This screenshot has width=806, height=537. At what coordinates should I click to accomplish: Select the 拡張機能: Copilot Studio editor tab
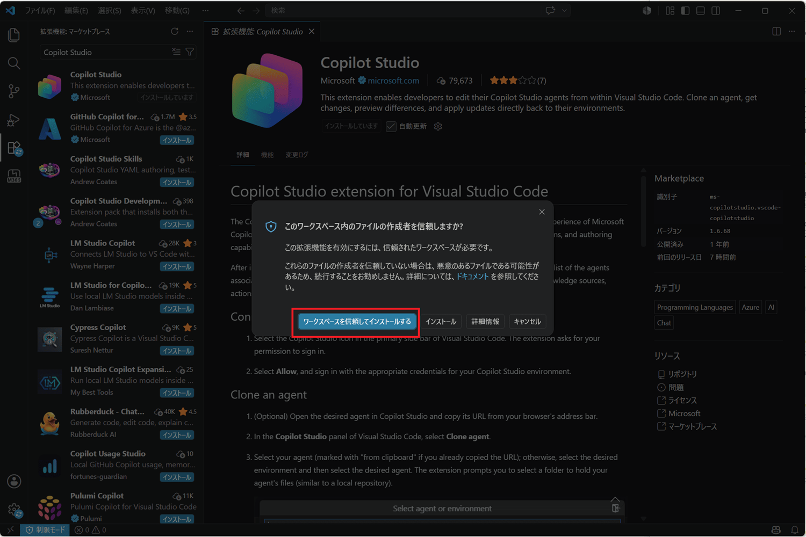click(262, 32)
